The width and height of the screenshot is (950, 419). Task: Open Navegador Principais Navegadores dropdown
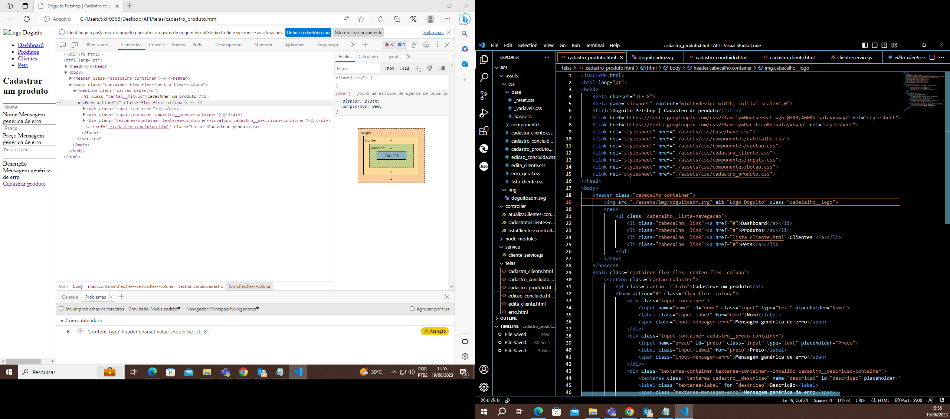pyautogui.click(x=223, y=309)
